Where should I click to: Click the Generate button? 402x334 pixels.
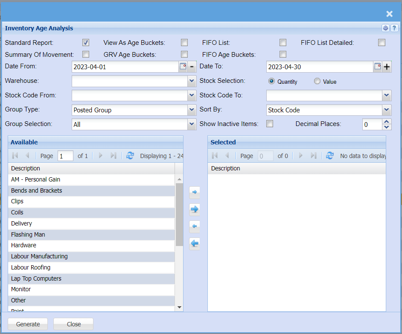click(x=28, y=324)
